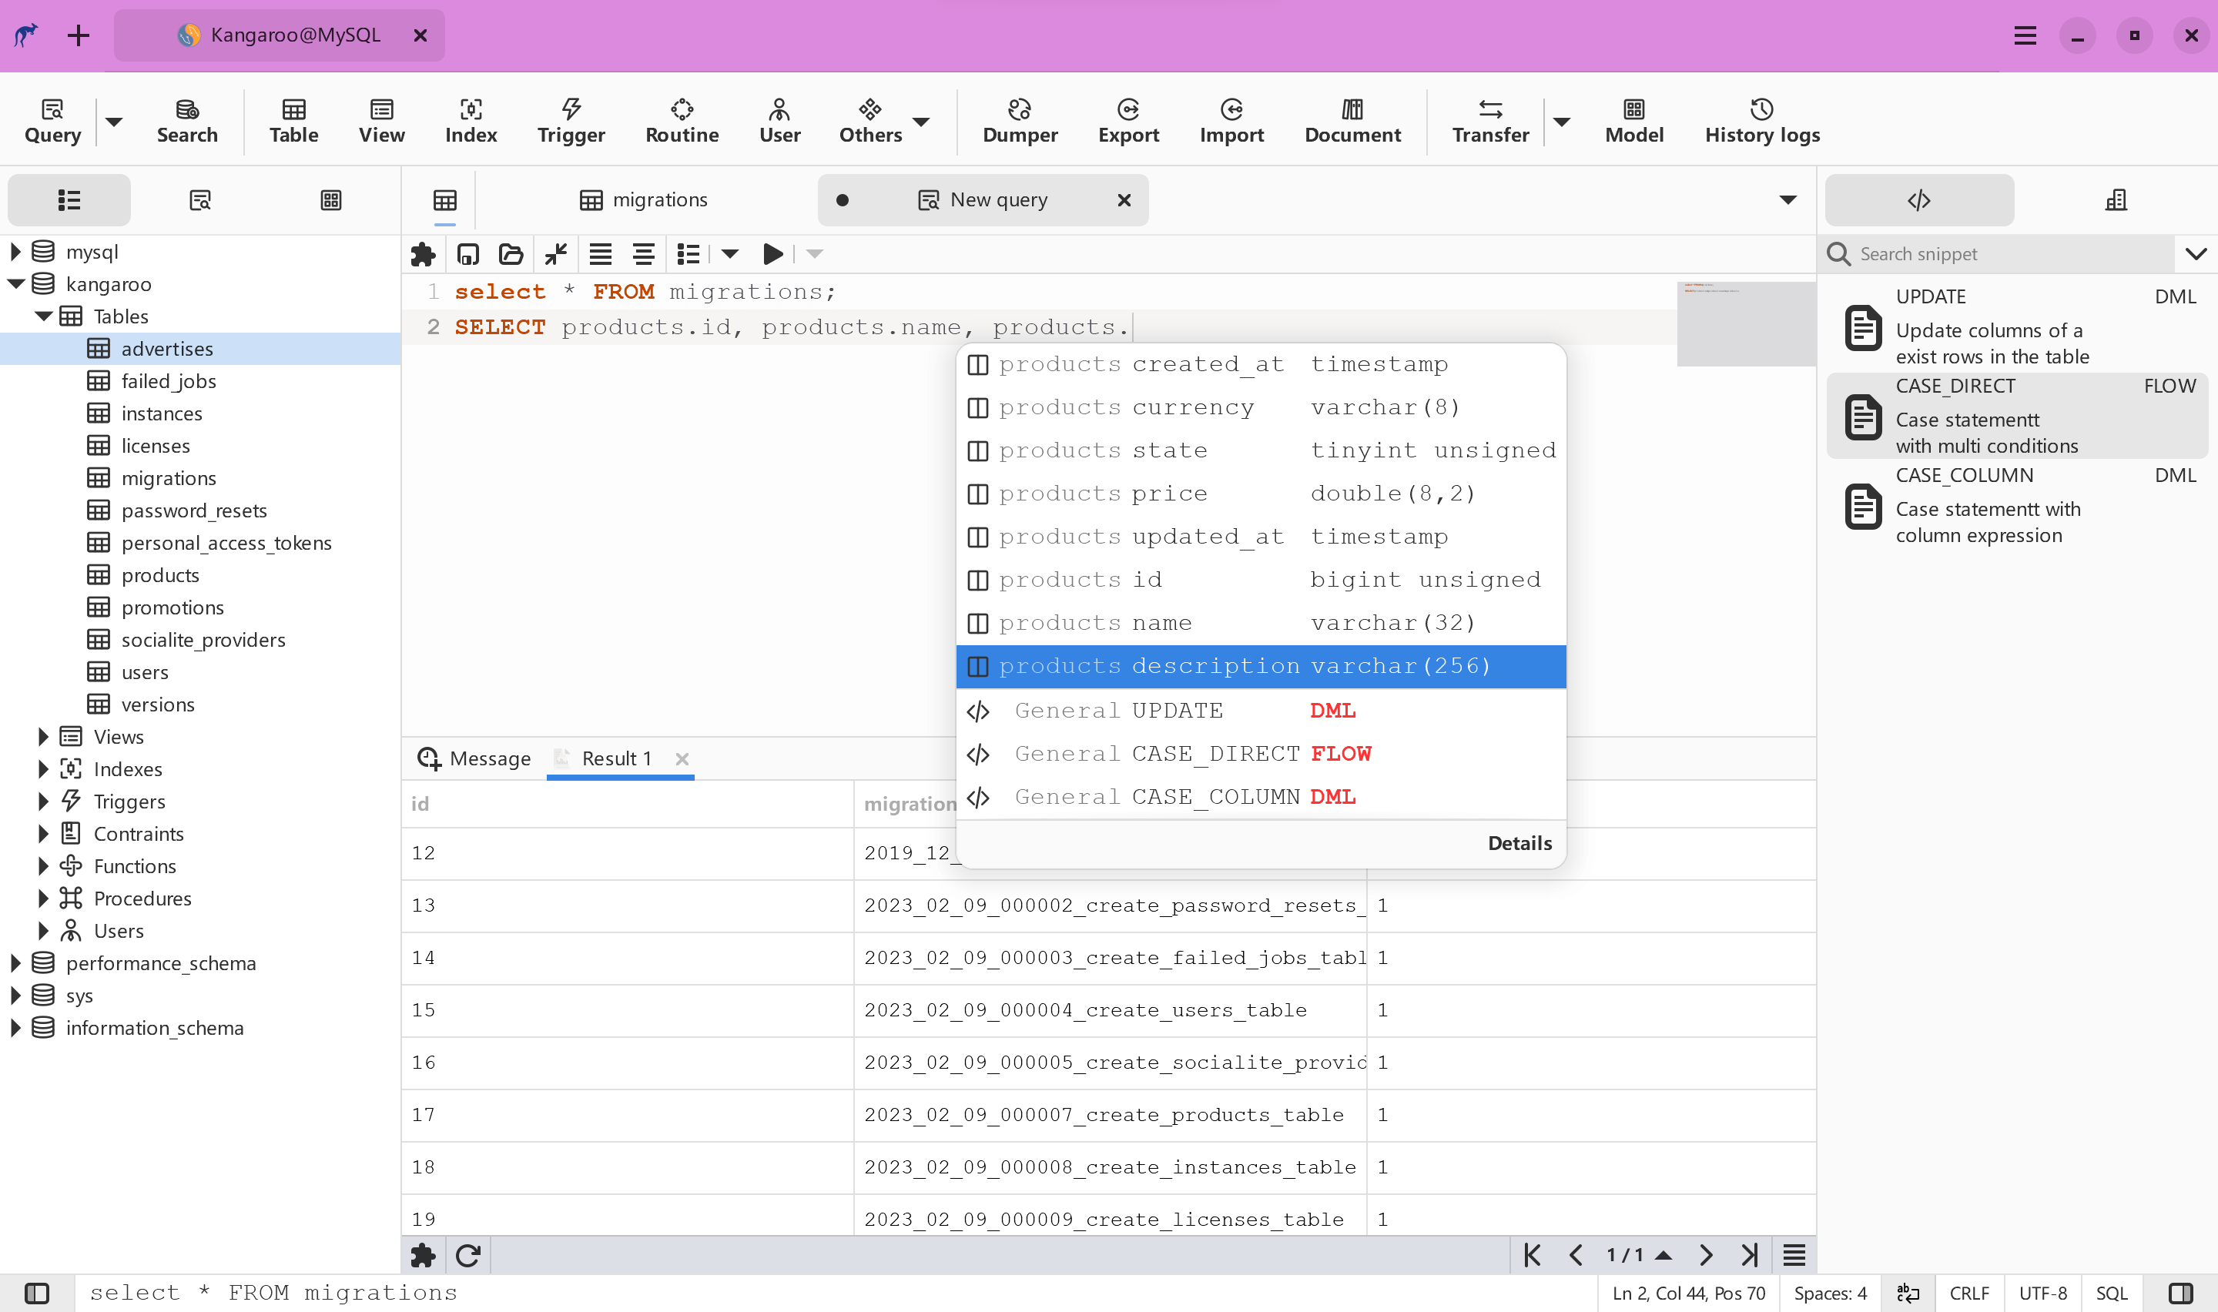Screen dimensions: 2218x1312
Task: Switch snippet panel to code view
Action: click(1918, 200)
